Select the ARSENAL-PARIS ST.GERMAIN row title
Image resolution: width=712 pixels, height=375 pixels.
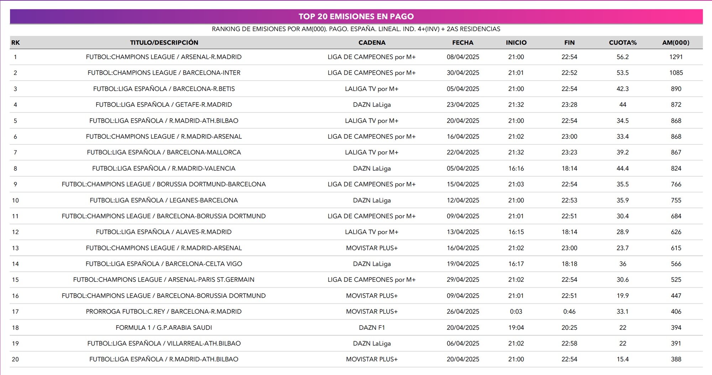[164, 280]
